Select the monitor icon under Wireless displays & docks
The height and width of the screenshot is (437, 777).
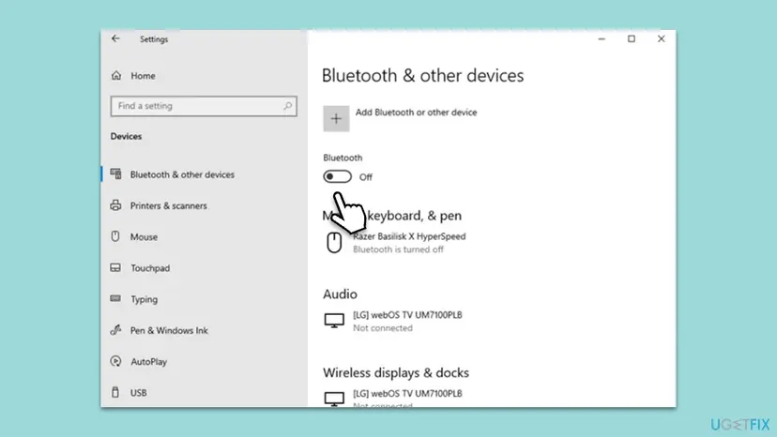point(334,399)
